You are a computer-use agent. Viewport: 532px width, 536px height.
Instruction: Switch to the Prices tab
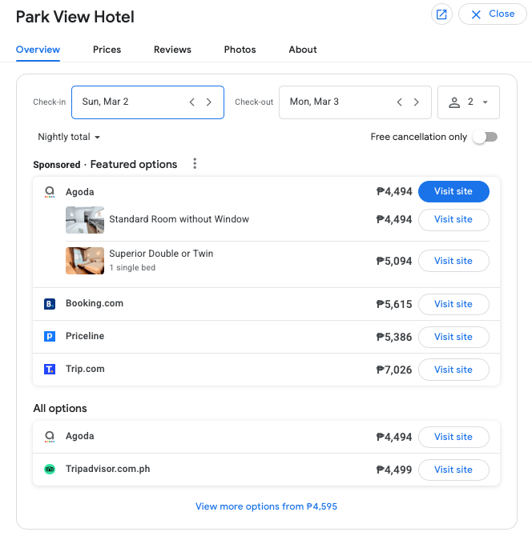(107, 50)
